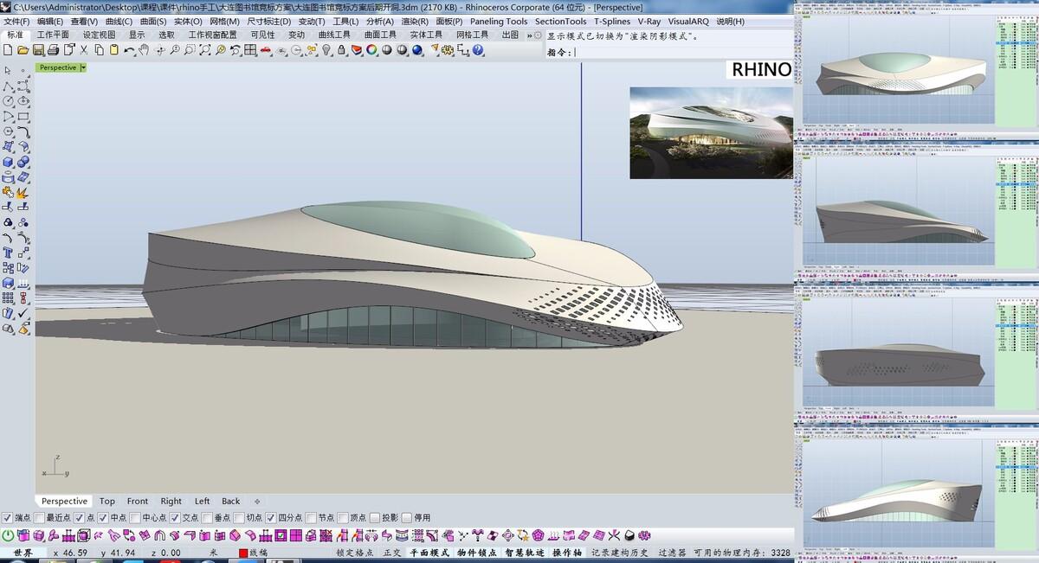Switch to the 曲线工具 toolbar tab
Screen dimensions: 1039x563
[x=335, y=35]
